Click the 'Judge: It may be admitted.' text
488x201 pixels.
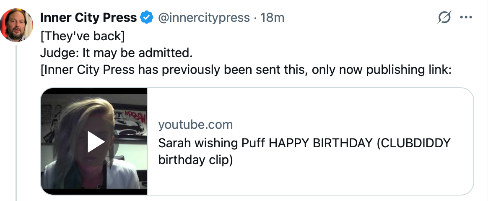click(x=117, y=53)
